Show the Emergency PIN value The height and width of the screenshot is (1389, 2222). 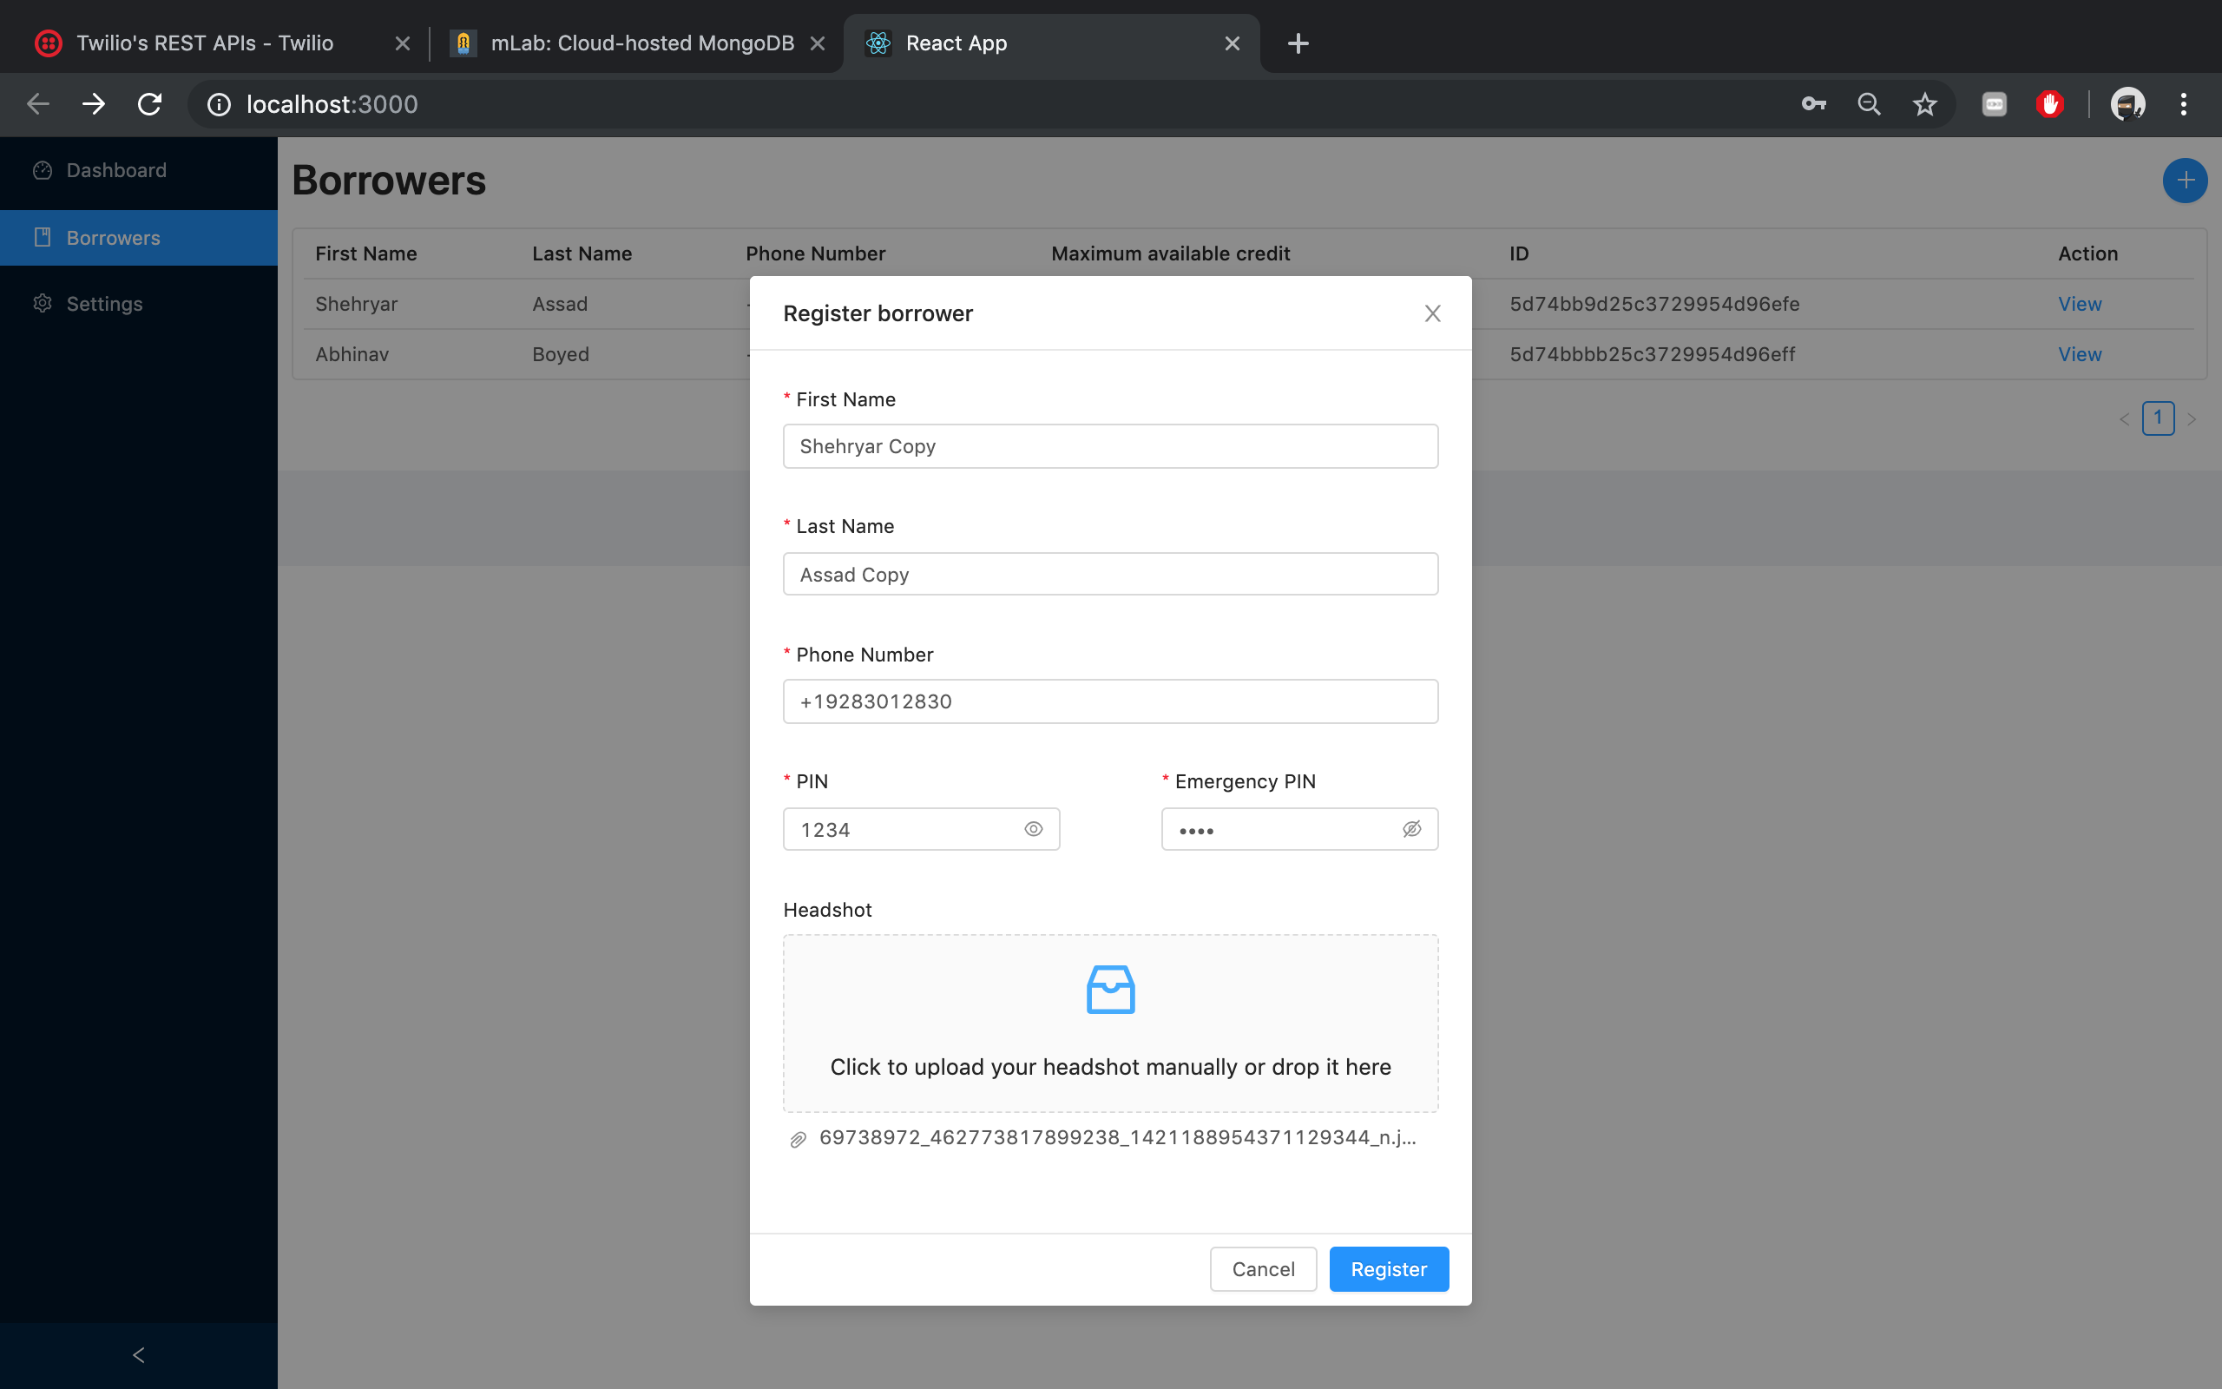1411,828
